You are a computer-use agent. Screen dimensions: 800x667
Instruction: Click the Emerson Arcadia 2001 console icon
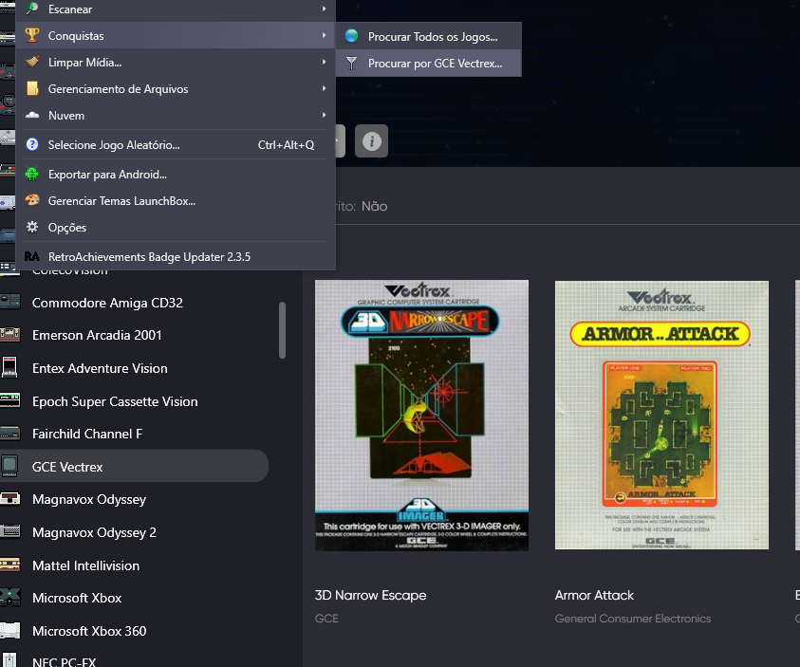tap(10, 335)
